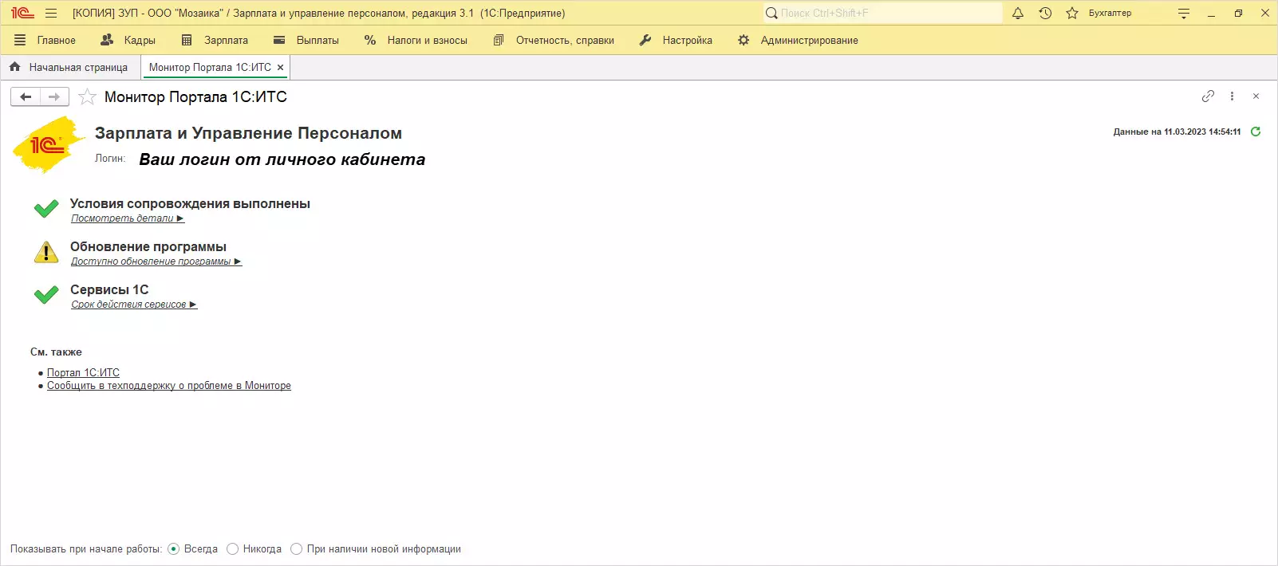Image resolution: width=1278 pixels, height=566 pixels.
Task: Open history clock icon
Action: click(1045, 13)
